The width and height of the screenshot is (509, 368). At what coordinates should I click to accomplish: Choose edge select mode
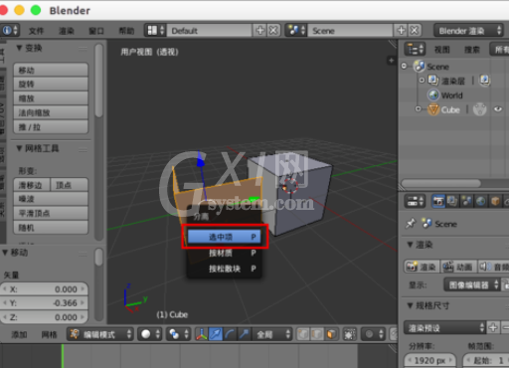317,334
